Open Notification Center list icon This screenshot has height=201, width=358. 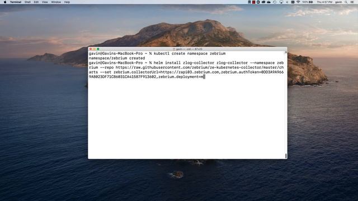click(352, 2)
